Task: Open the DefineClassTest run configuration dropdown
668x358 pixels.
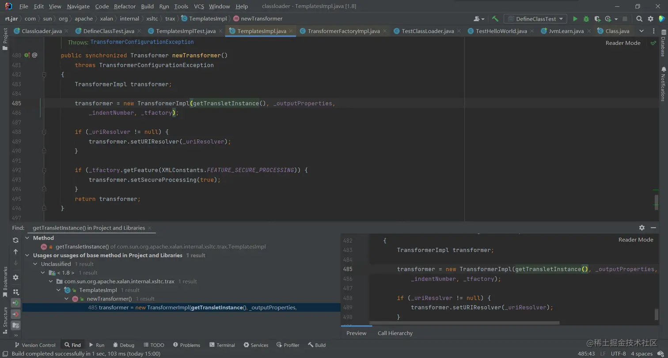Action: [x=535, y=19]
